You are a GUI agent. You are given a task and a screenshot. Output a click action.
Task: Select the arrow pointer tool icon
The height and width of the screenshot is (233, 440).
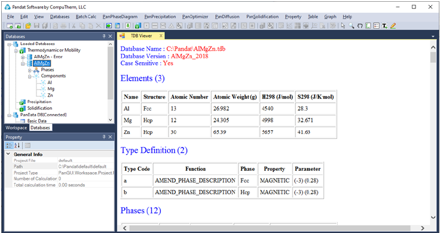343,26
